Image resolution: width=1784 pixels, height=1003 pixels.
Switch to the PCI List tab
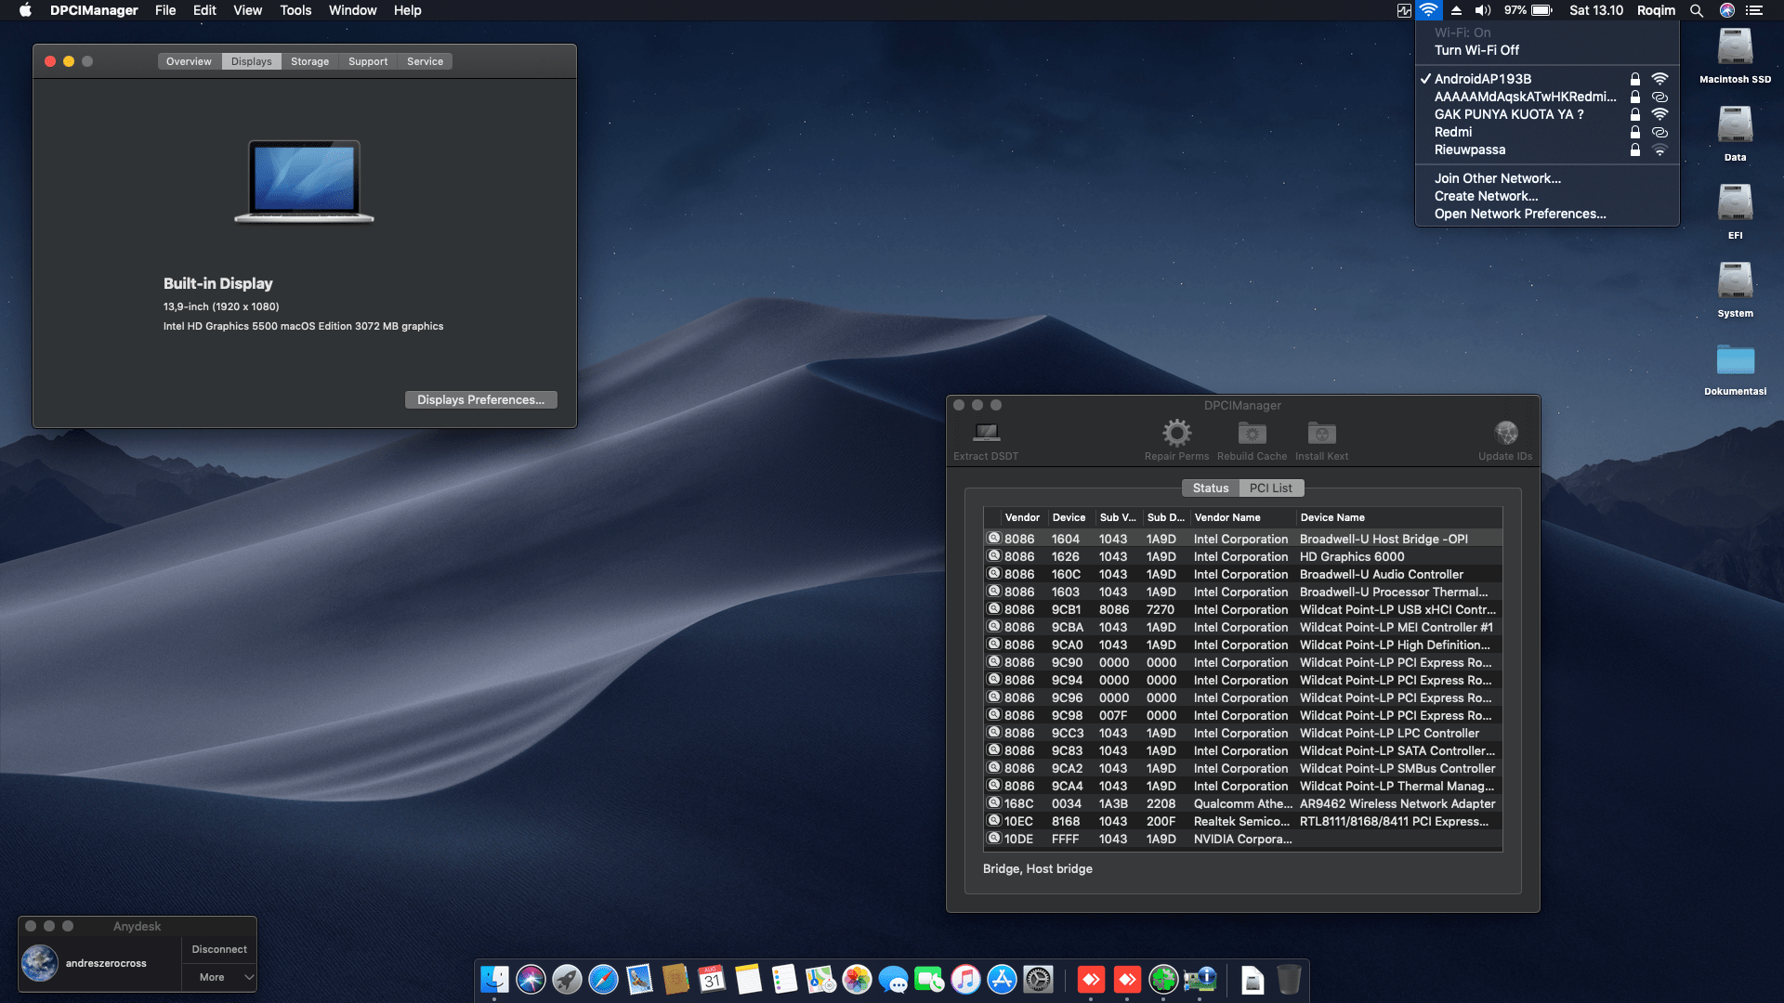pyautogui.click(x=1270, y=488)
